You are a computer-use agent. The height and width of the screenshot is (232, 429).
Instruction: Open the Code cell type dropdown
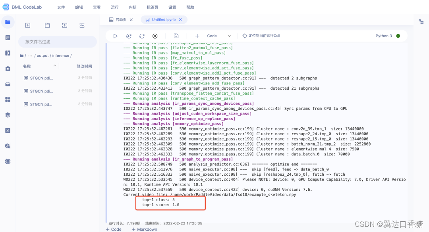pos(219,36)
